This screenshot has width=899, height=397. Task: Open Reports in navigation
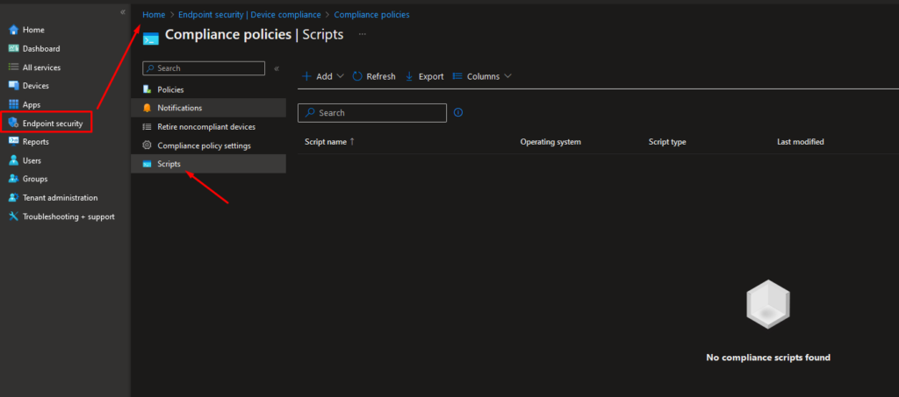tap(35, 142)
